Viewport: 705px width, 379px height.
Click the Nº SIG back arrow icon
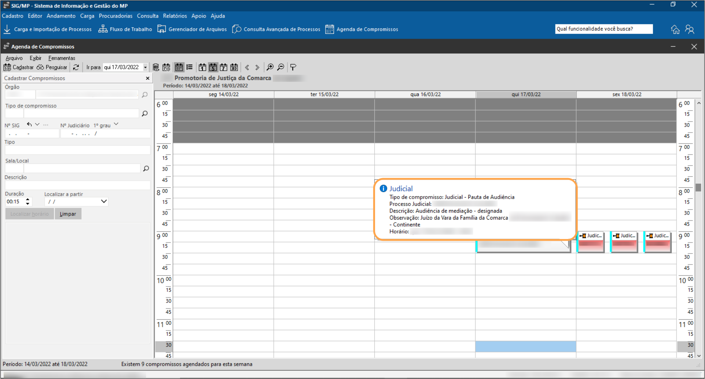pyautogui.click(x=29, y=125)
